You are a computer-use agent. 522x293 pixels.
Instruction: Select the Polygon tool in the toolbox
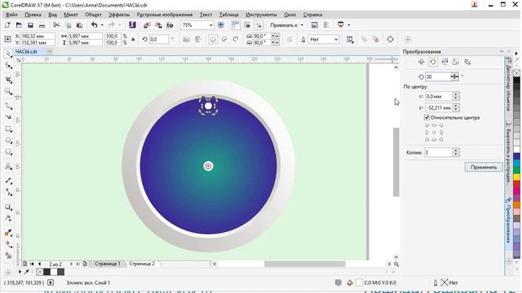pyautogui.click(x=8, y=152)
